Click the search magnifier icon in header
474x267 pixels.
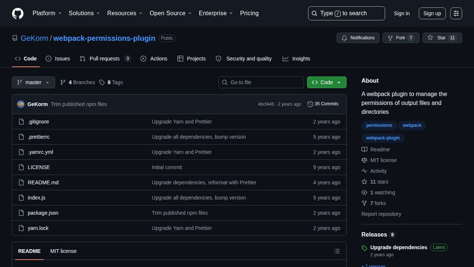[x=314, y=13]
